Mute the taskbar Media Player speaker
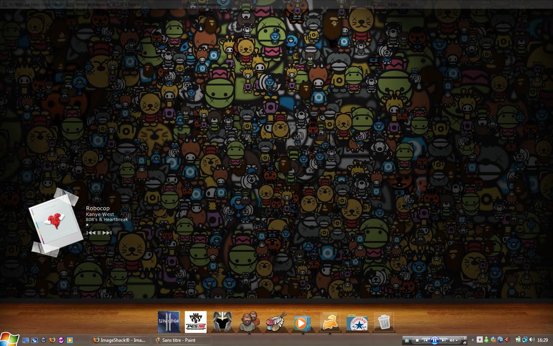The width and height of the screenshot is (553, 346). (452, 340)
